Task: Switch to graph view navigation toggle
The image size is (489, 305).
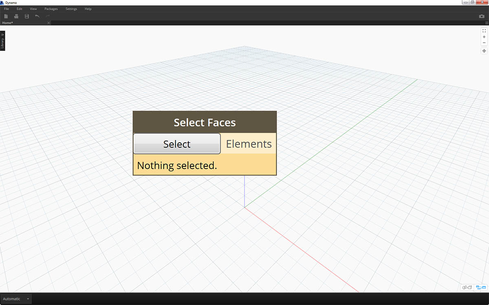Action: point(481,288)
